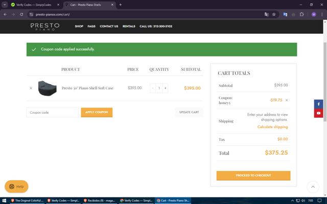327x204 pixels.
Task: Open the Recibidos (9) taskbar window
Action: click(x=100, y=200)
